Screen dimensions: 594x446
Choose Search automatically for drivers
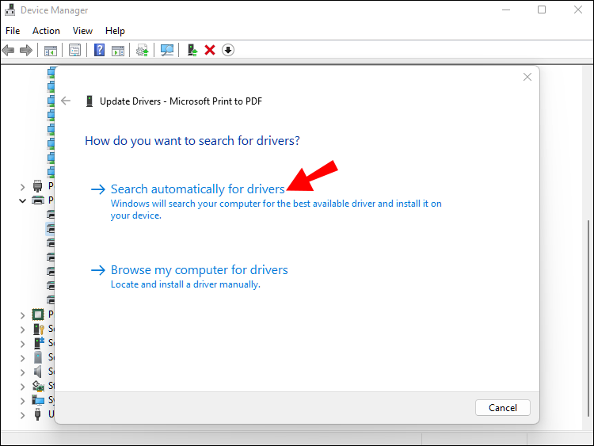(197, 189)
